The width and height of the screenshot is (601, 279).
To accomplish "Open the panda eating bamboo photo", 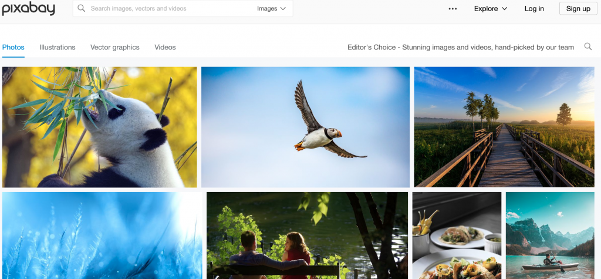I will pos(100,127).
